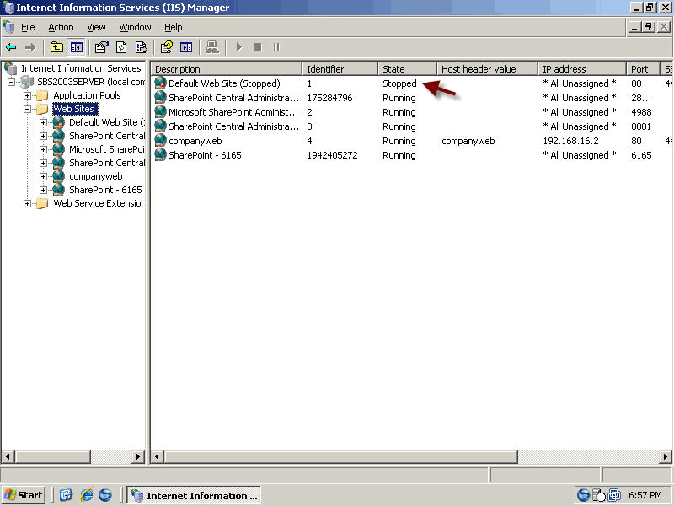674x506 pixels.
Task: Click the Refresh toolbar icon
Action: (x=121, y=47)
